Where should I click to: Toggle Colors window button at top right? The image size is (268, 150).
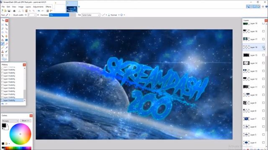(258, 7)
